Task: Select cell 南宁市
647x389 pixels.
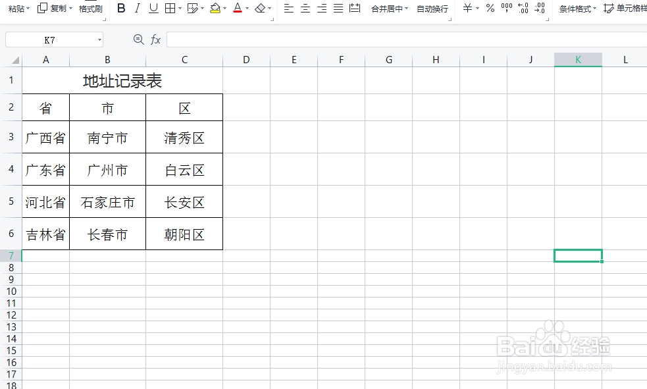Action: coord(108,138)
